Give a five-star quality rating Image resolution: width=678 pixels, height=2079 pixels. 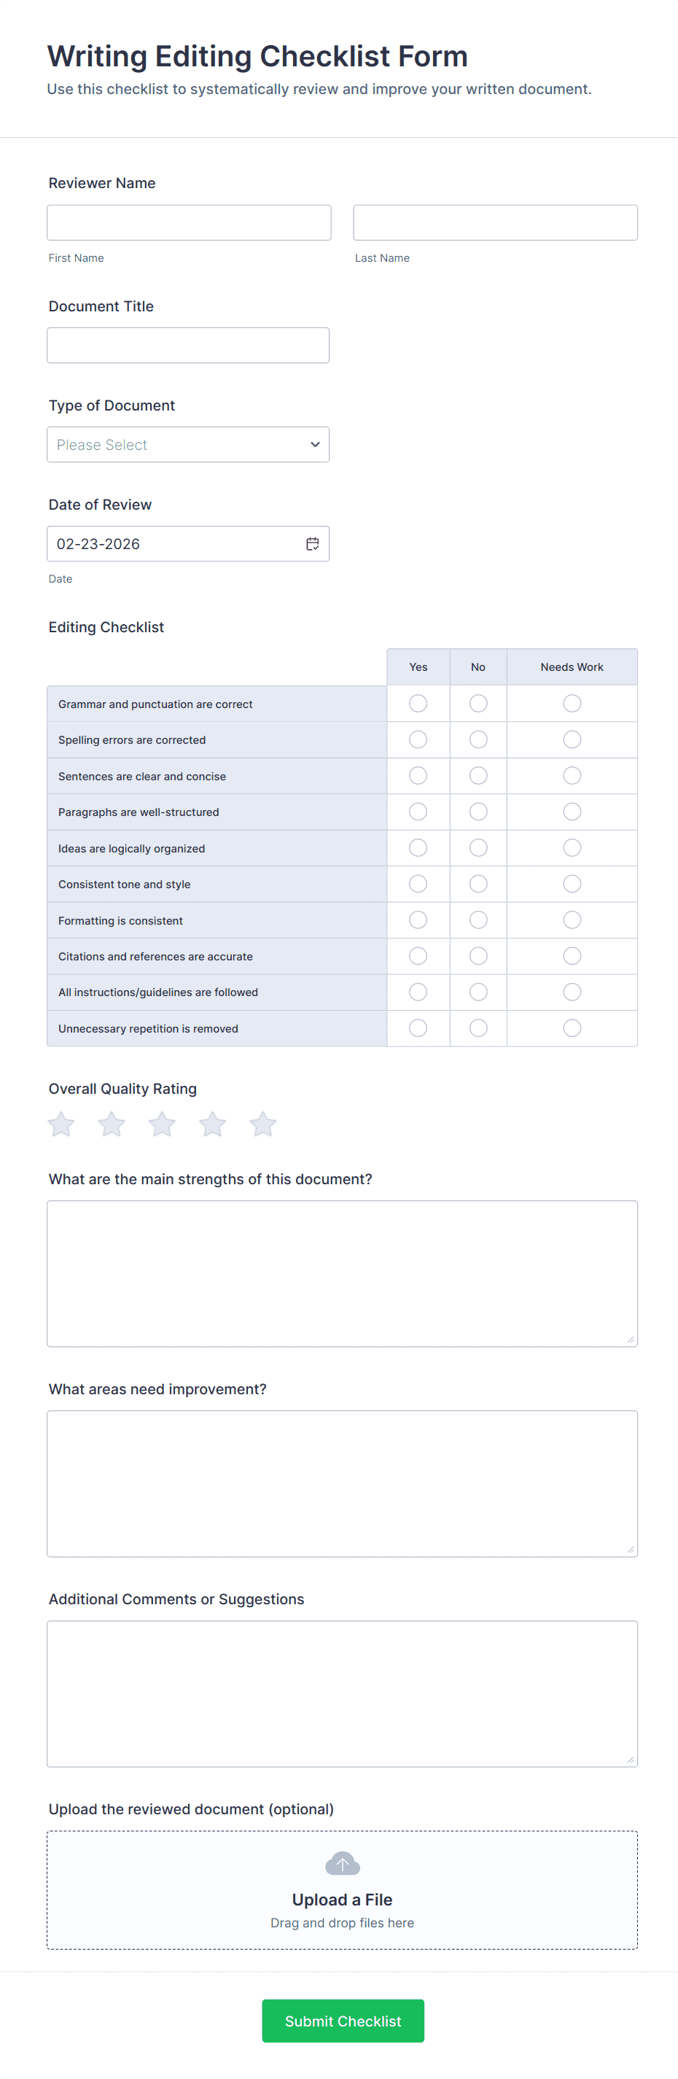(263, 1124)
